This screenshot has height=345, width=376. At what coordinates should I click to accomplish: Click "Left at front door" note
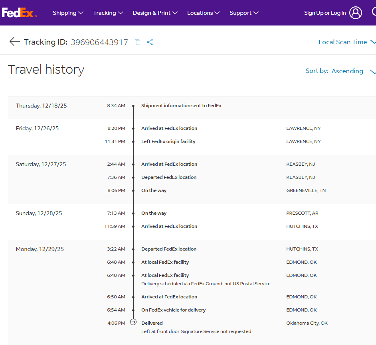197,331
